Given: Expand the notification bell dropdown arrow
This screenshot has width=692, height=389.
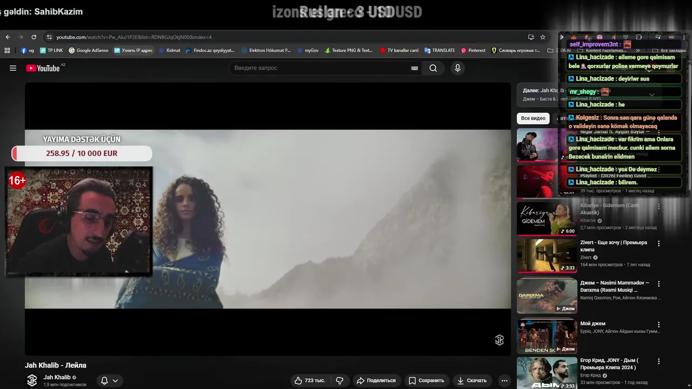Looking at the screenshot, I should (115, 380).
